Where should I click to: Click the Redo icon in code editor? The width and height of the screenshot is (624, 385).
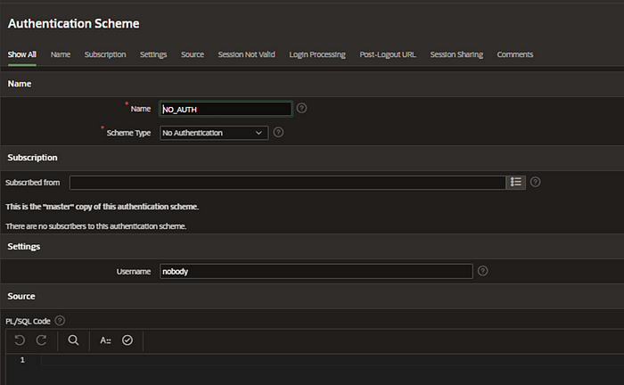tap(41, 340)
